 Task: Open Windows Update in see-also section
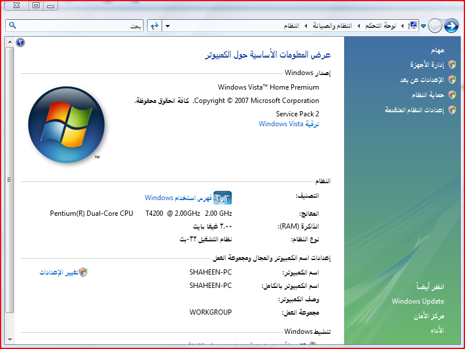(x=418, y=301)
